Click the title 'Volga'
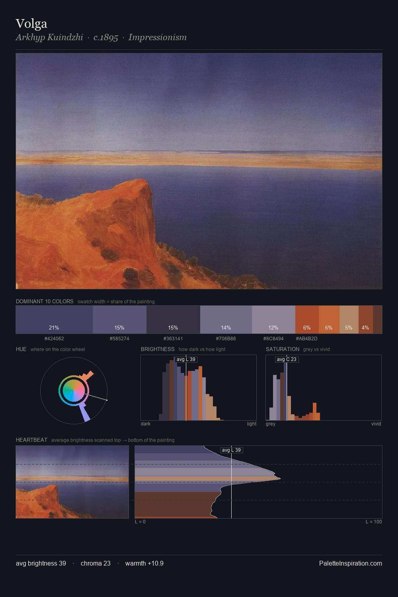 [x=31, y=23]
